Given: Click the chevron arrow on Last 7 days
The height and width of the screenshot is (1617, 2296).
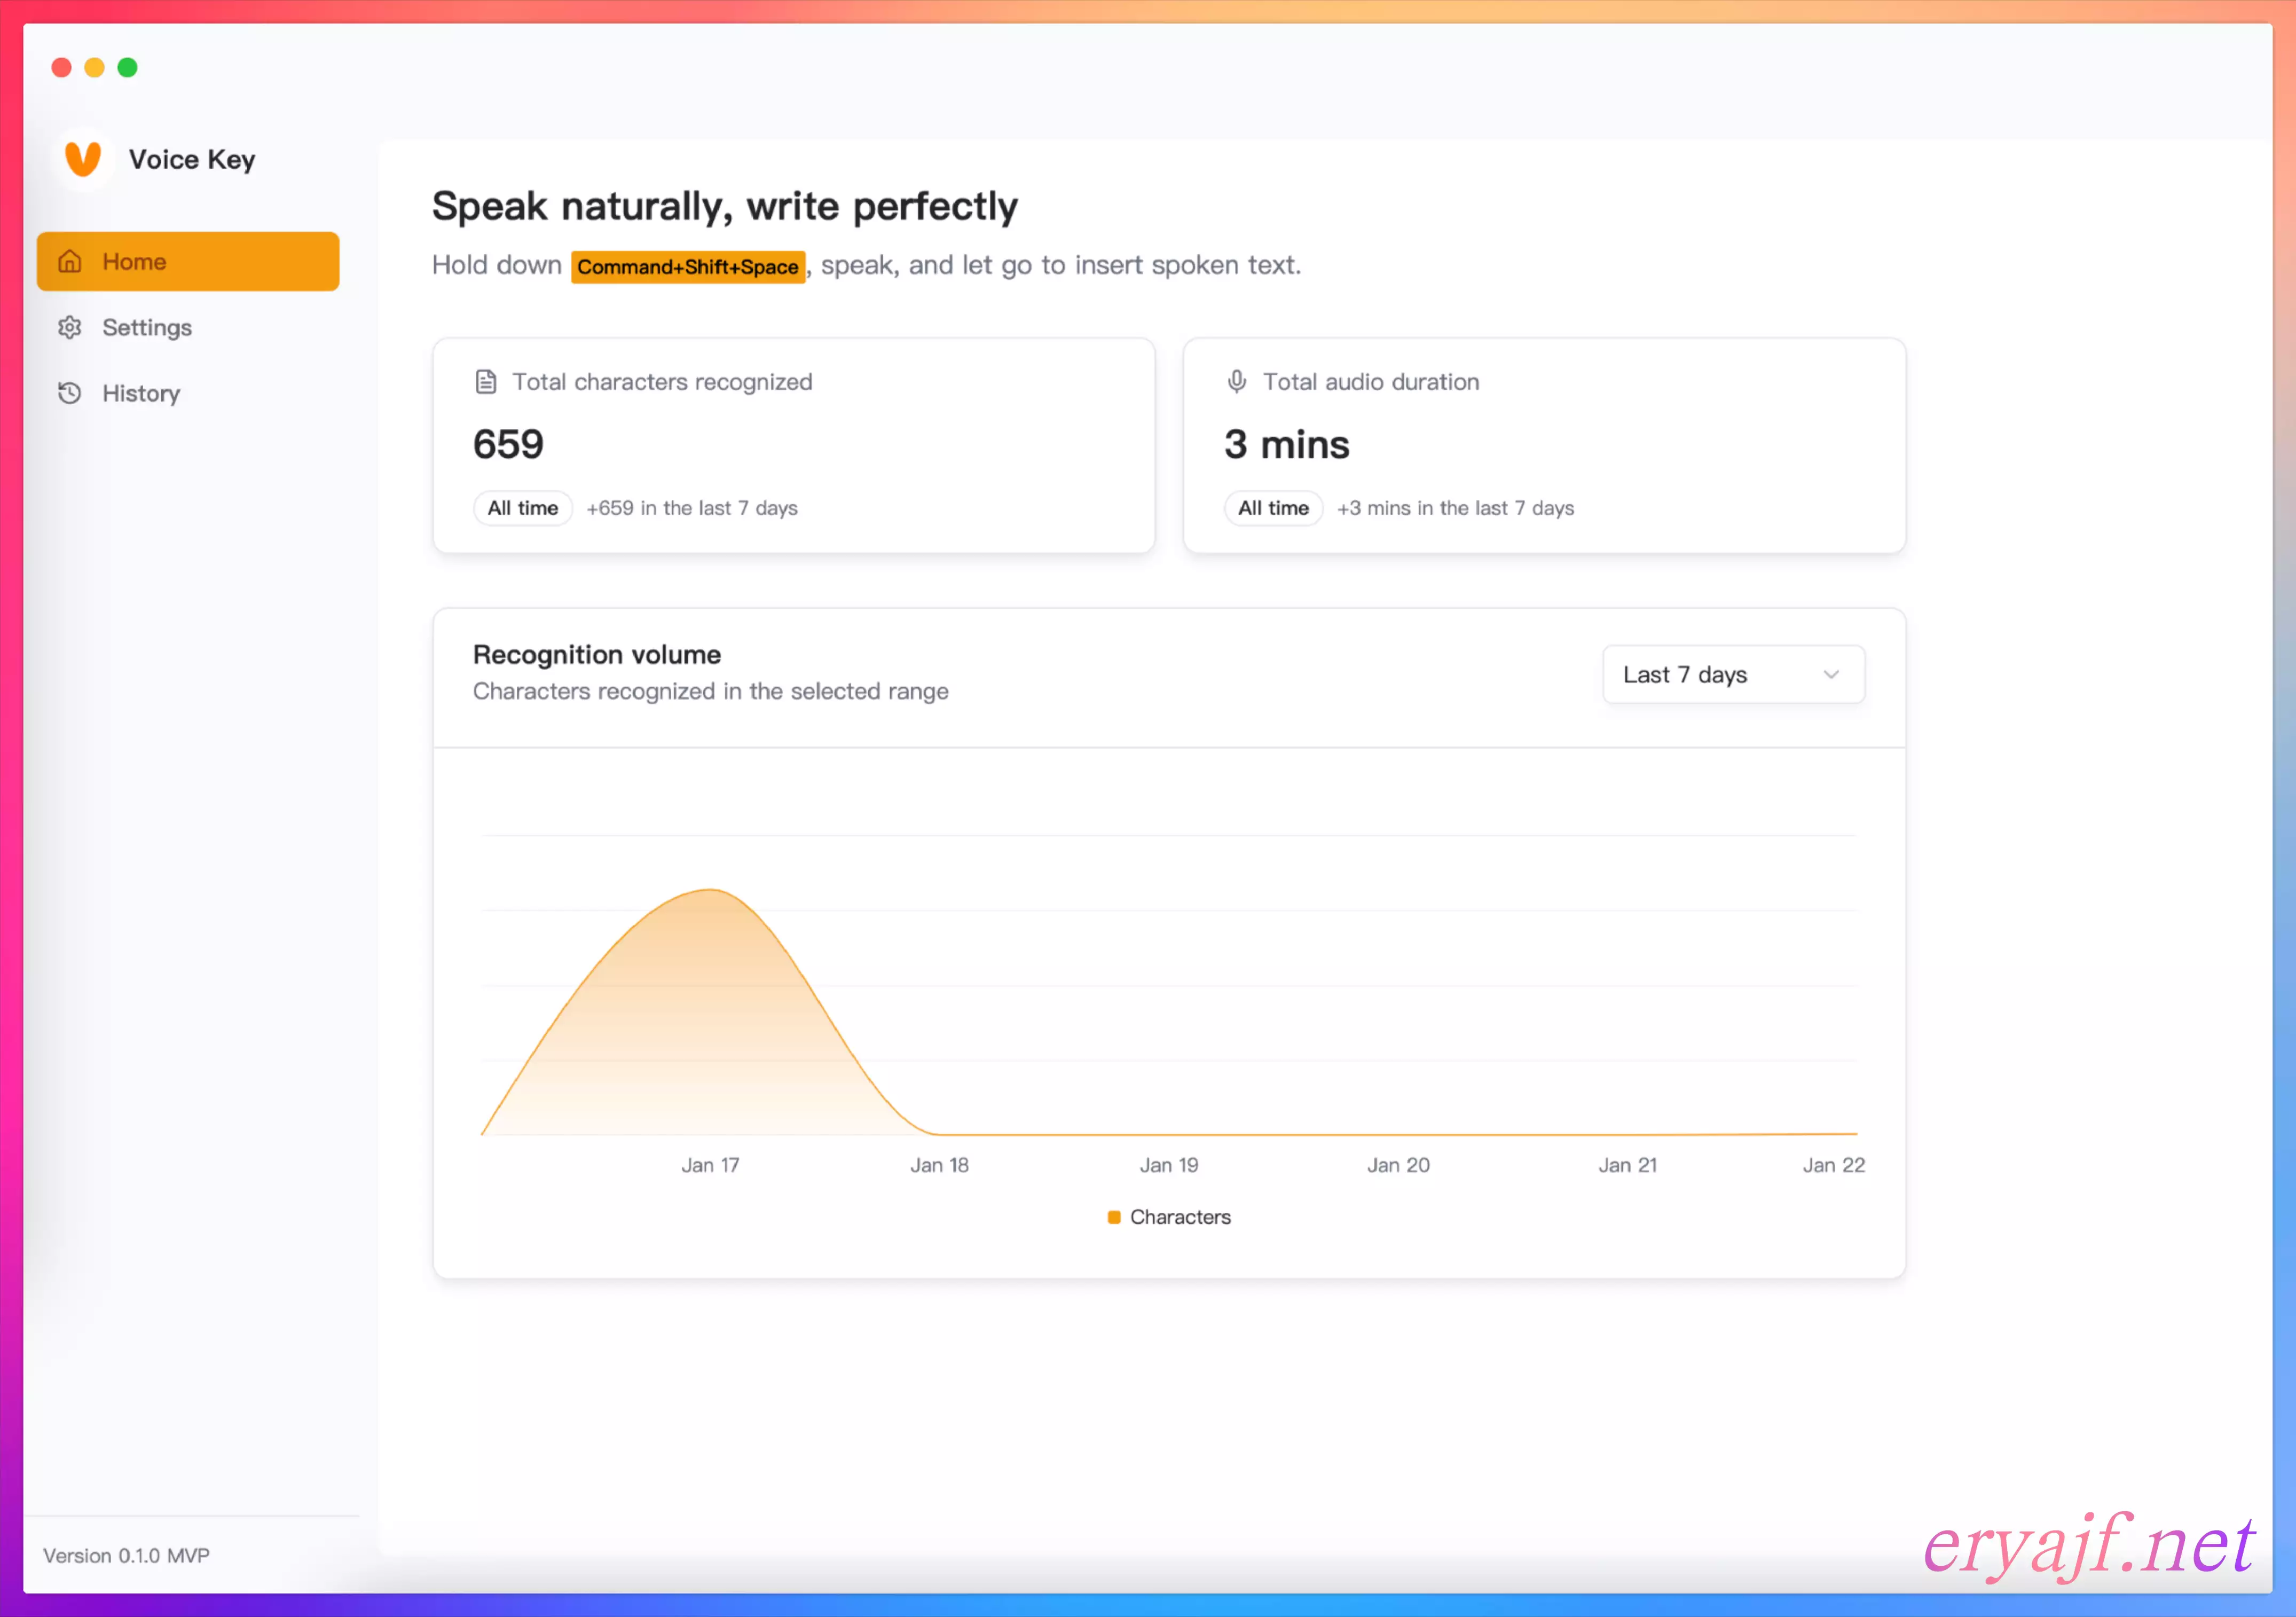Looking at the screenshot, I should [x=1830, y=675].
